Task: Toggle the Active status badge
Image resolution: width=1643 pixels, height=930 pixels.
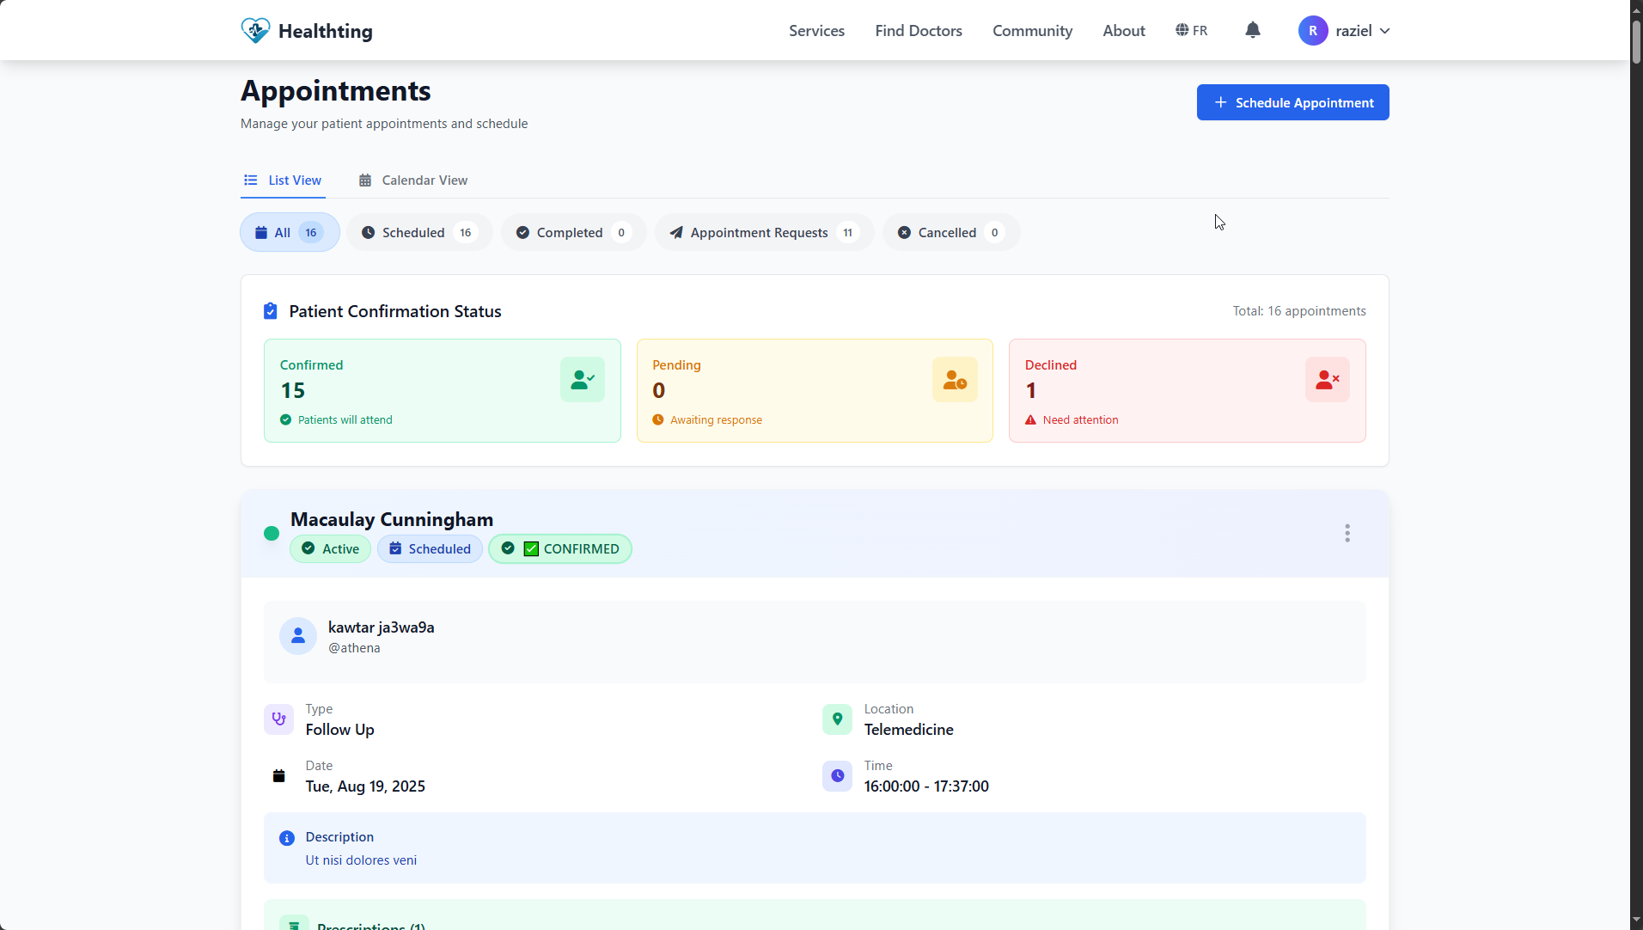Action: tap(330, 548)
